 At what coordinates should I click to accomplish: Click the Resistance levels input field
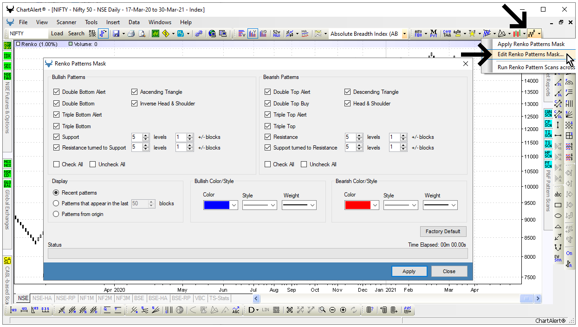pos(351,137)
